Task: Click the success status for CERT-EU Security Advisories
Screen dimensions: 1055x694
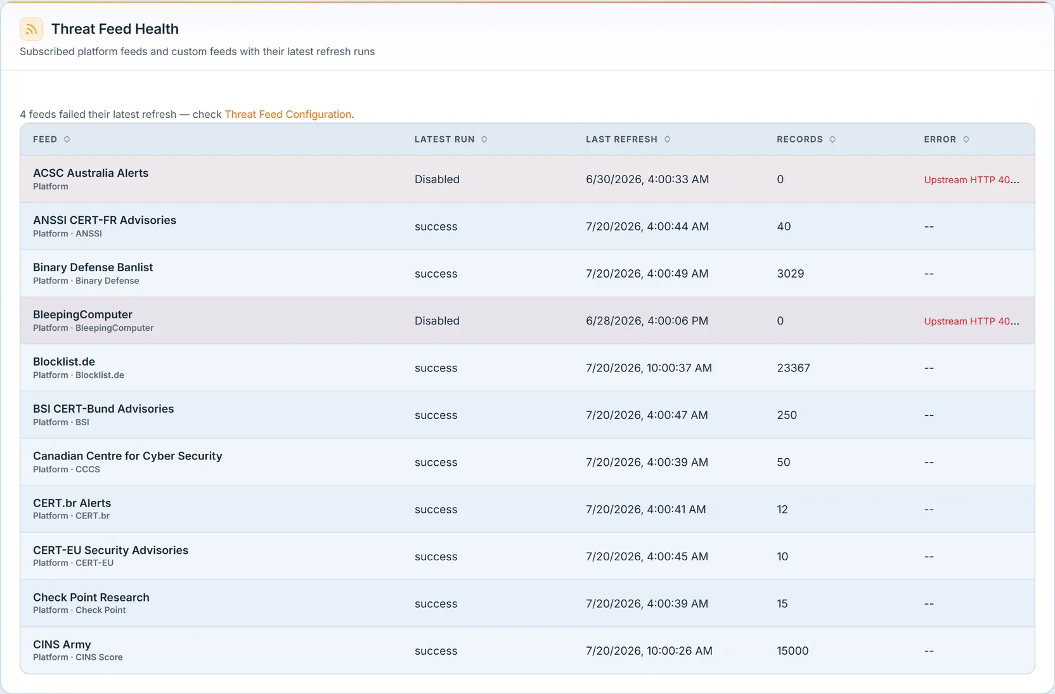Action: coord(436,556)
